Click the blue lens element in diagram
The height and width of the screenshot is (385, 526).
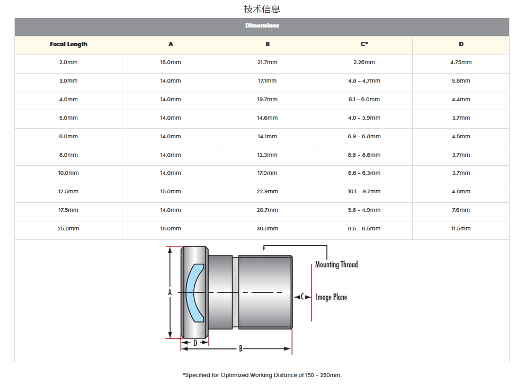tap(194, 293)
